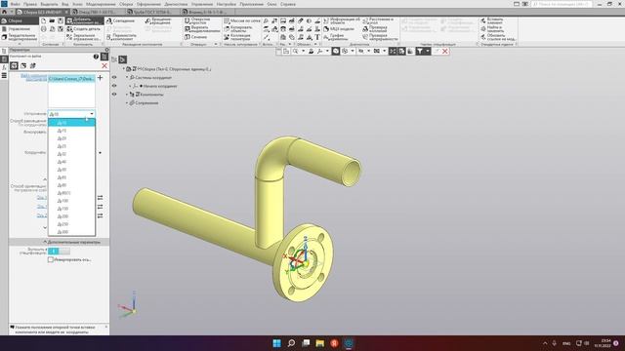
Task: Select Проверка коллизий tool
Action: (375, 29)
